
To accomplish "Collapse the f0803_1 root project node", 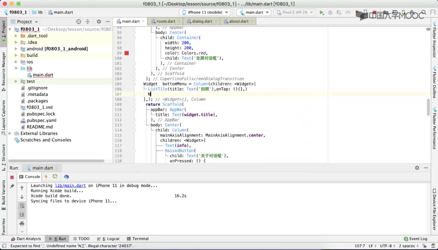I will click(x=10, y=29).
